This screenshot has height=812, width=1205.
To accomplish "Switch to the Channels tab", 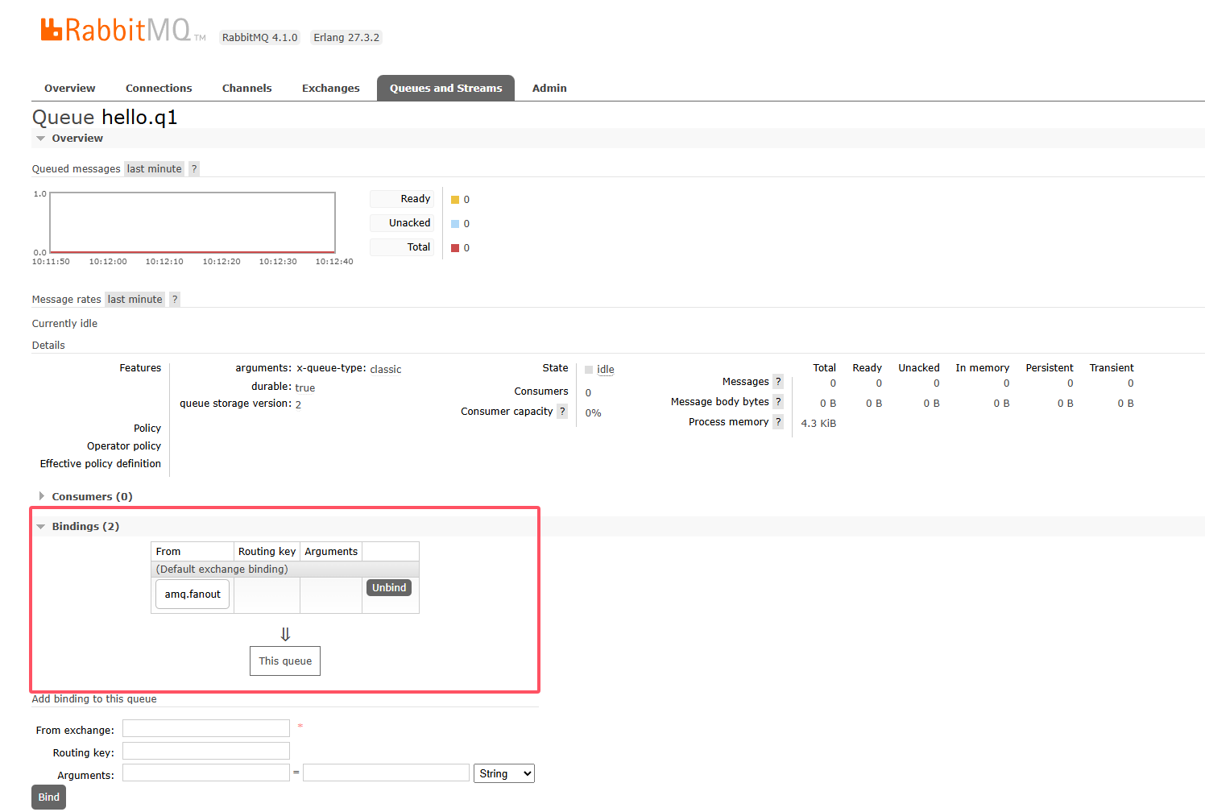I will click(x=247, y=89).
